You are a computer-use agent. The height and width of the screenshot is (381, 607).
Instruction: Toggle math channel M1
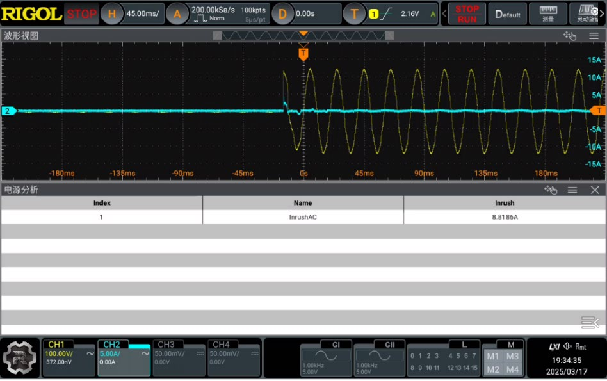[x=493, y=356]
